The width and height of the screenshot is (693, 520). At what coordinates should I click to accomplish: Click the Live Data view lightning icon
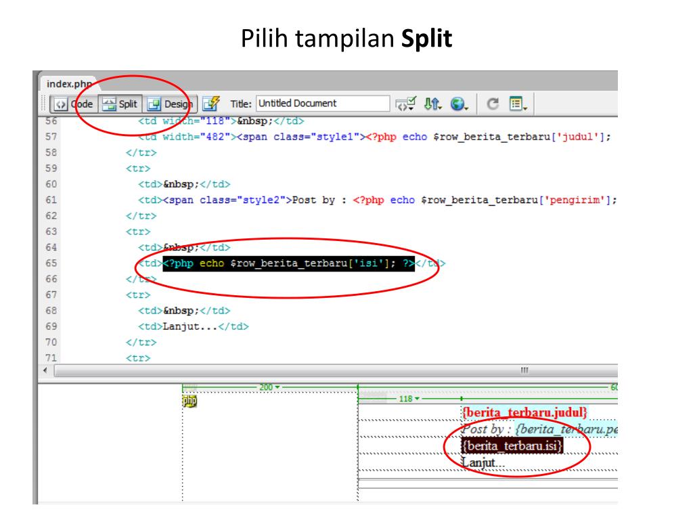tap(211, 104)
